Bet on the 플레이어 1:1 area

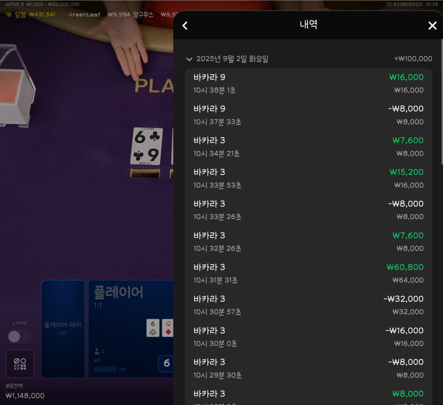[131, 329]
